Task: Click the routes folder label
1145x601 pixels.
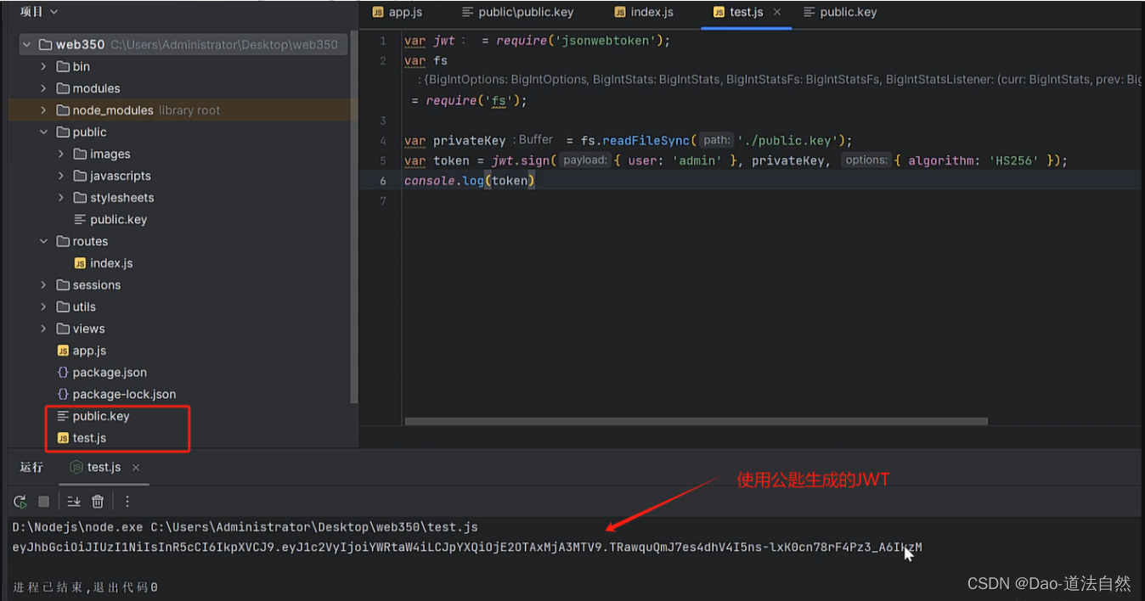Action: tap(90, 242)
